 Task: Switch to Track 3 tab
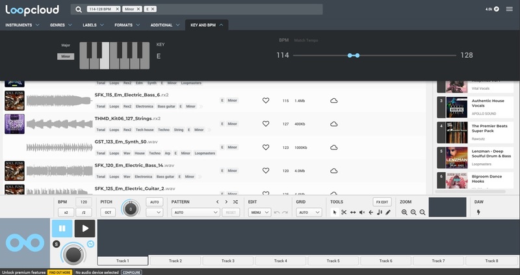click(x=228, y=261)
